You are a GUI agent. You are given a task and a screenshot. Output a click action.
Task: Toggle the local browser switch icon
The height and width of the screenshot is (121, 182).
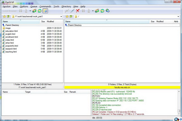pos(45,11)
